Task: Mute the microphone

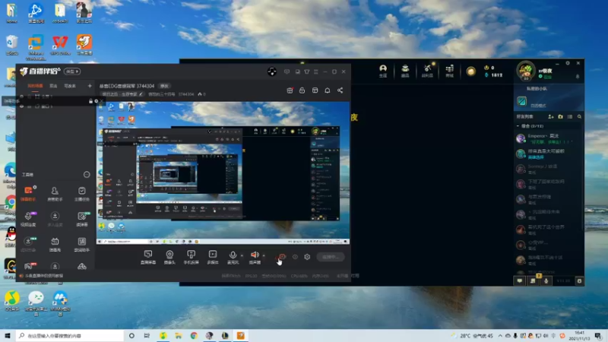Action: pyautogui.click(x=233, y=254)
